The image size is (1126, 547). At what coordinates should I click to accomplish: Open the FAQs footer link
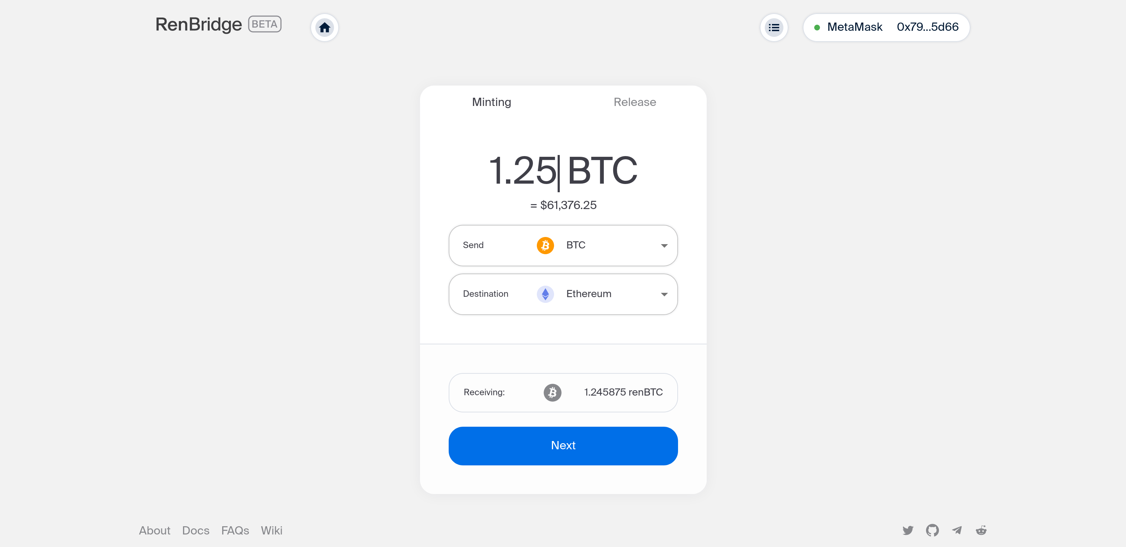pos(235,530)
